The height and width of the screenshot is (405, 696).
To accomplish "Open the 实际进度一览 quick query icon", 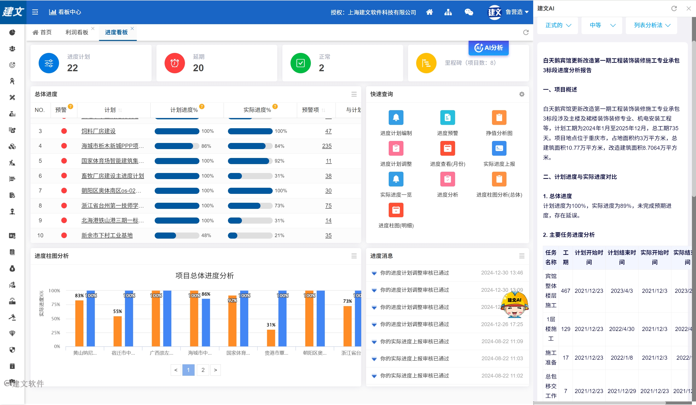I will (x=396, y=179).
